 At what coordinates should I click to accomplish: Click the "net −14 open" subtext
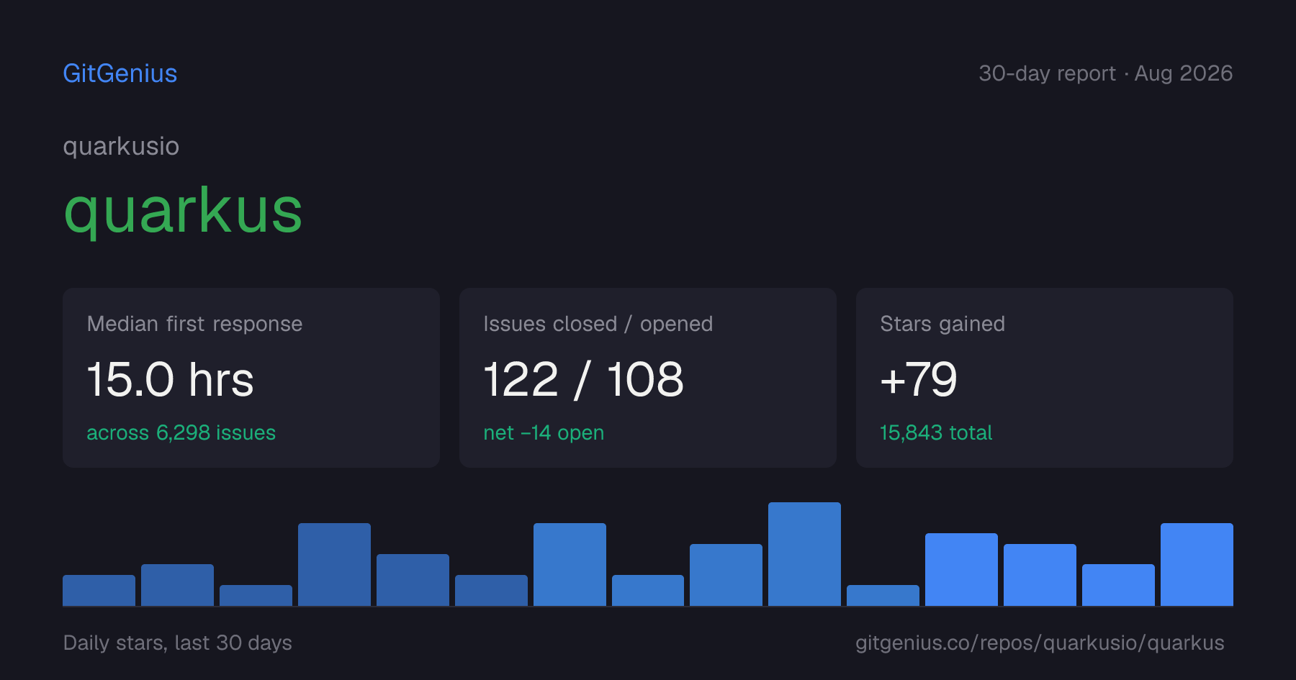pyautogui.click(x=544, y=432)
